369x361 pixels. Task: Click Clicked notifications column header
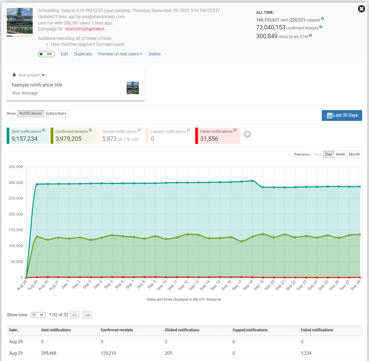(182, 330)
